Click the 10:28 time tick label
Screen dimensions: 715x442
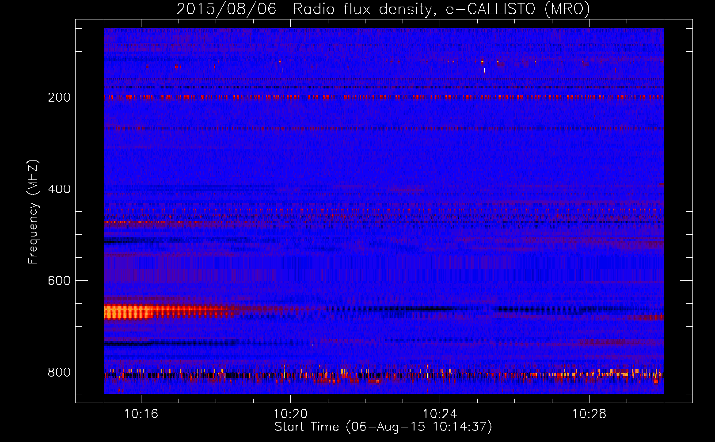coord(589,414)
